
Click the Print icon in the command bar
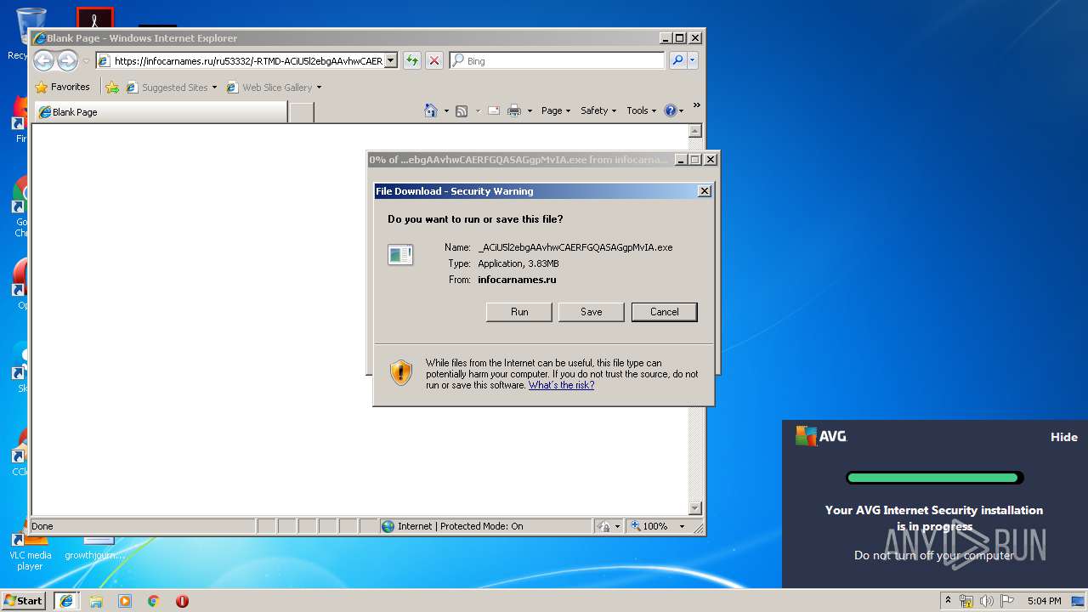(514, 110)
